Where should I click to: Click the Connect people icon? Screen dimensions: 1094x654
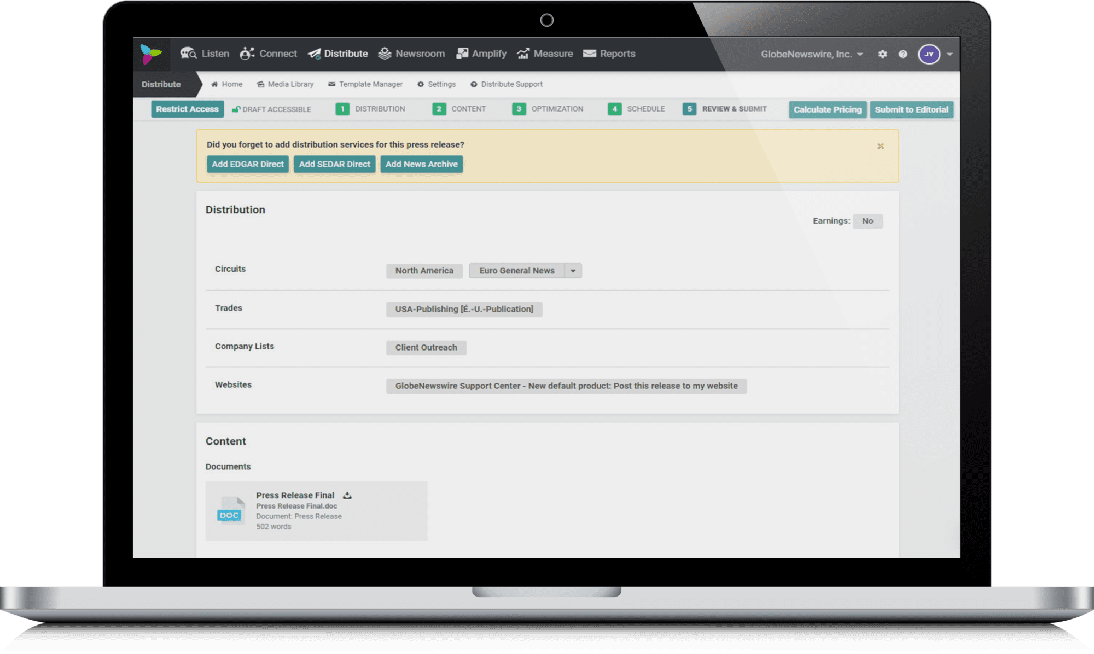(x=247, y=53)
